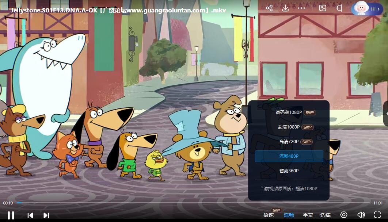388x222 pixels.
Task: Select 超清1080P quality option
Action: [x=289, y=127]
